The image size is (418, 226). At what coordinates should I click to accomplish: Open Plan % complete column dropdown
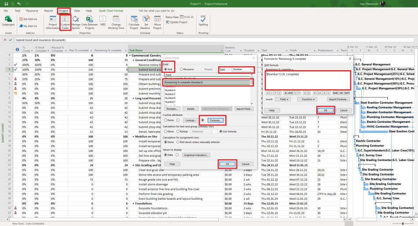[92, 50]
